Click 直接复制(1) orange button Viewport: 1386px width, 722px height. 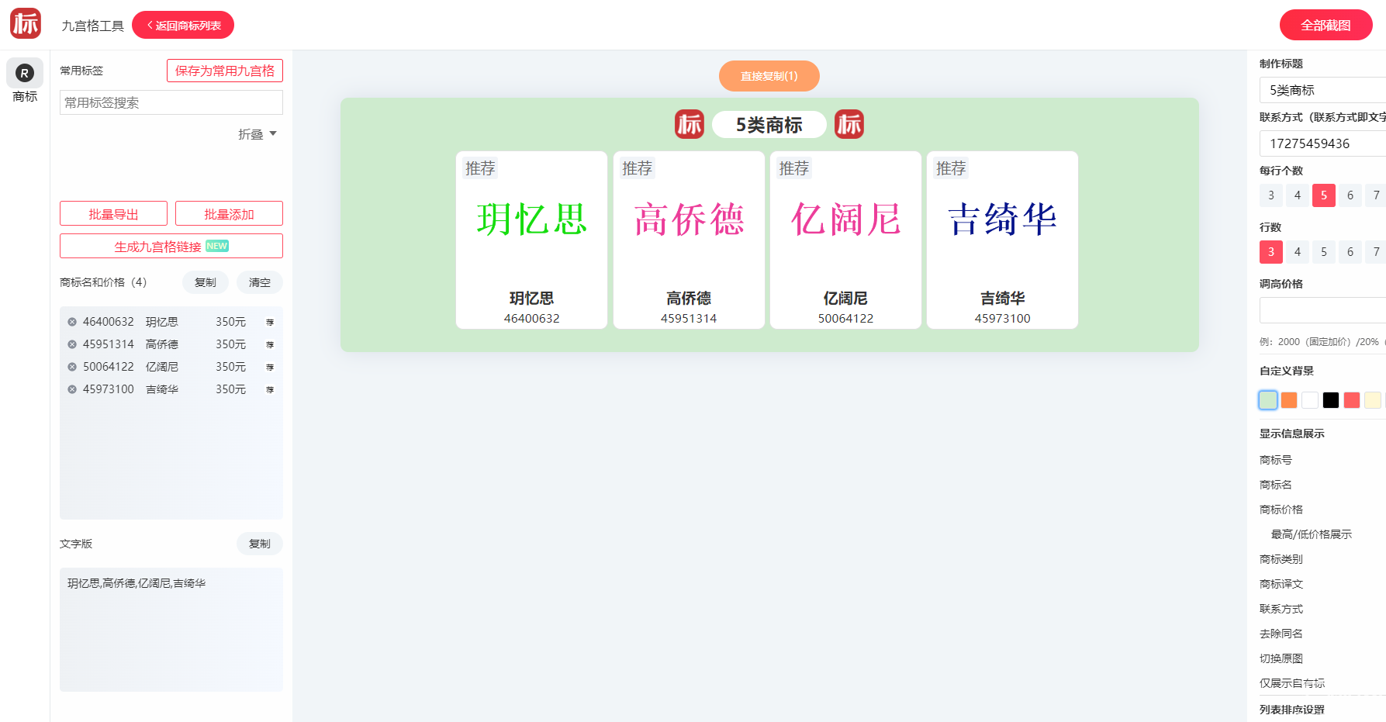[769, 76]
